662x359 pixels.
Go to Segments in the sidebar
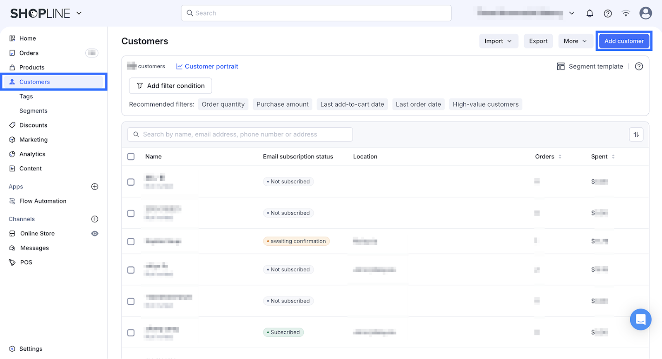coord(34,111)
